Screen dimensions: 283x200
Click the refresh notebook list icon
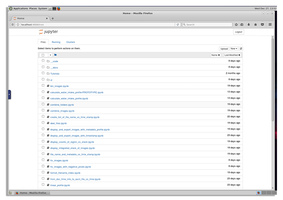(x=241, y=49)
